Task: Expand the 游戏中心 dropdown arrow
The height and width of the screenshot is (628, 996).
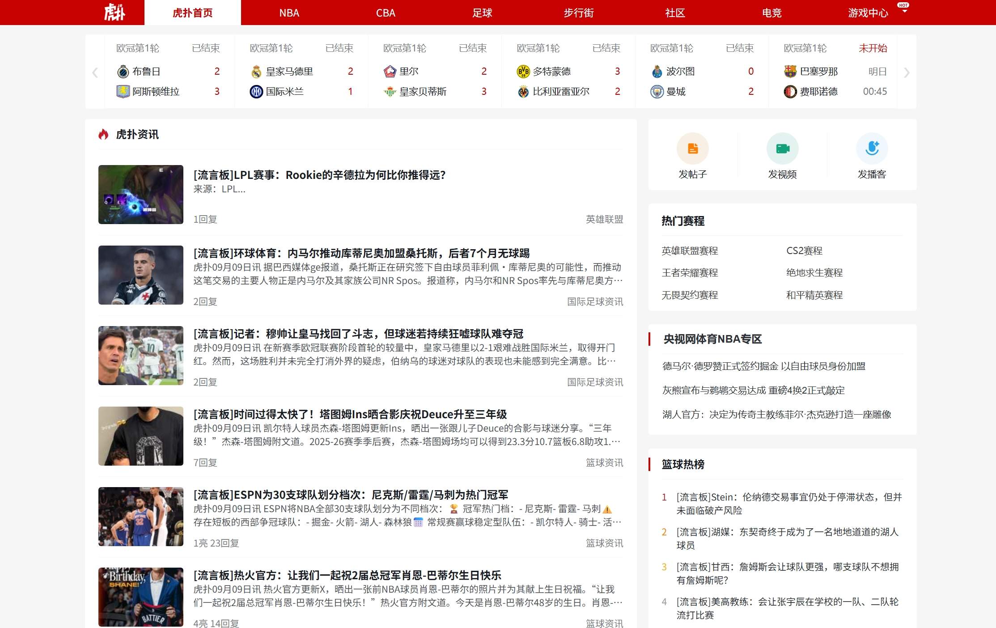Action: coord(904,11)
